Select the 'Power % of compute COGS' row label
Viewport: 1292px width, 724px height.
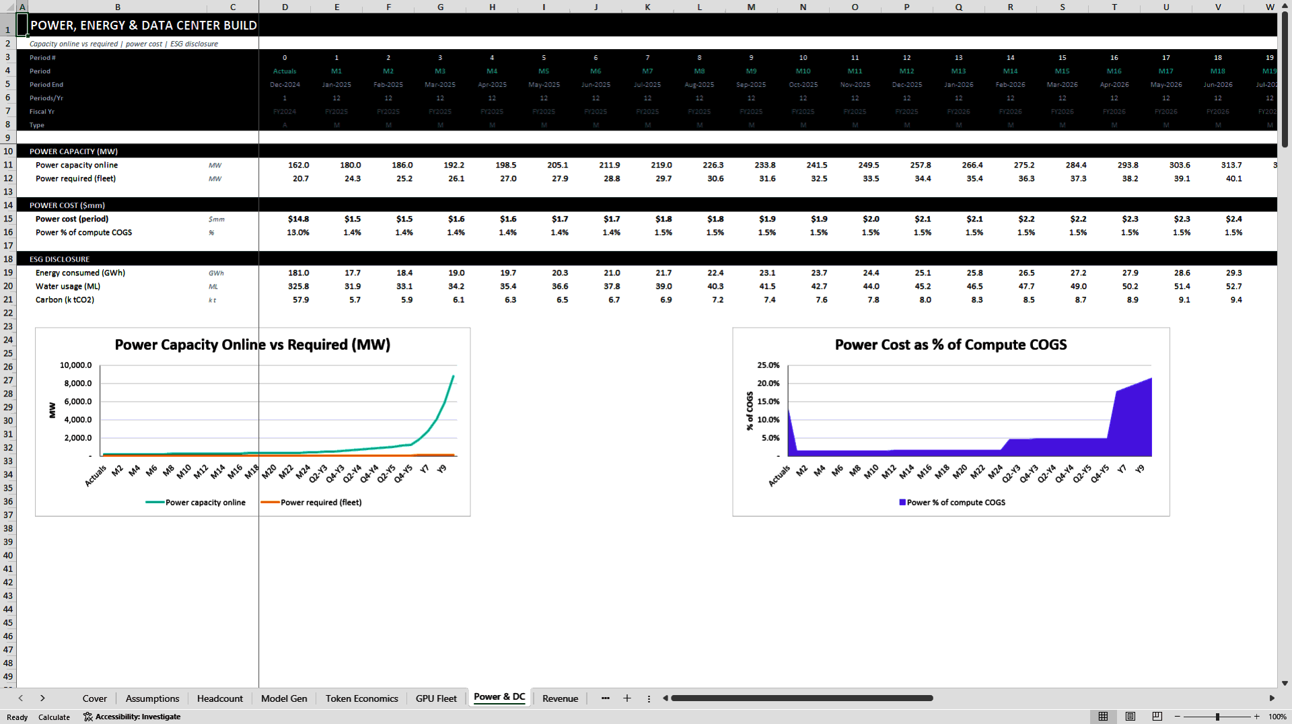click(x=83, y=232)
